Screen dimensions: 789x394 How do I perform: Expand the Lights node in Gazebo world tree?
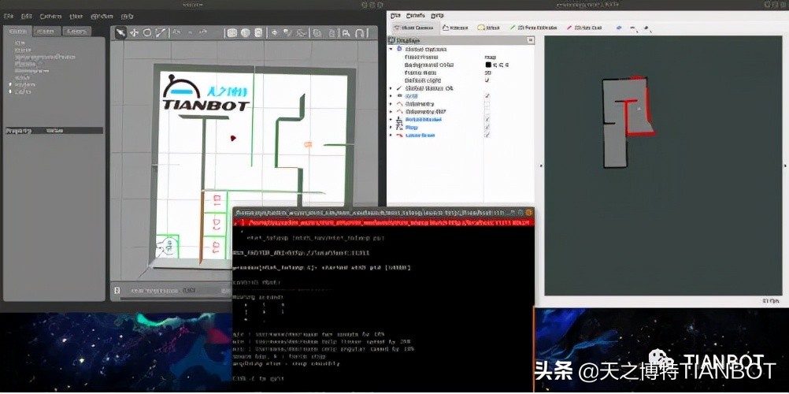(10, 91)
